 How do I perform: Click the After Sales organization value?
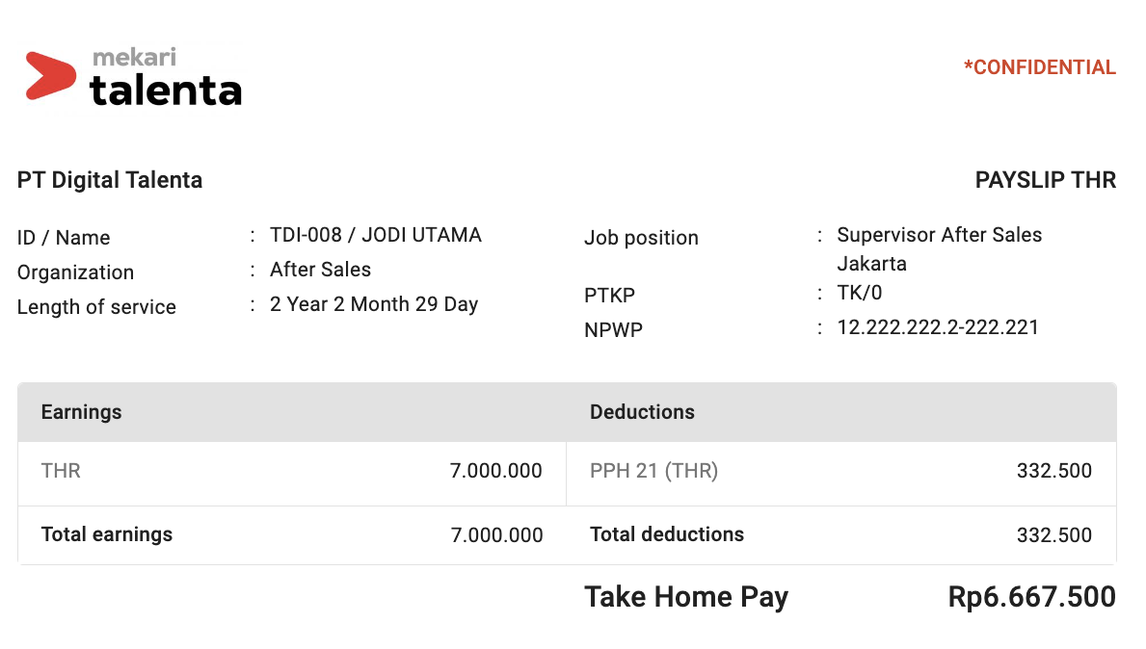point(320,270)
